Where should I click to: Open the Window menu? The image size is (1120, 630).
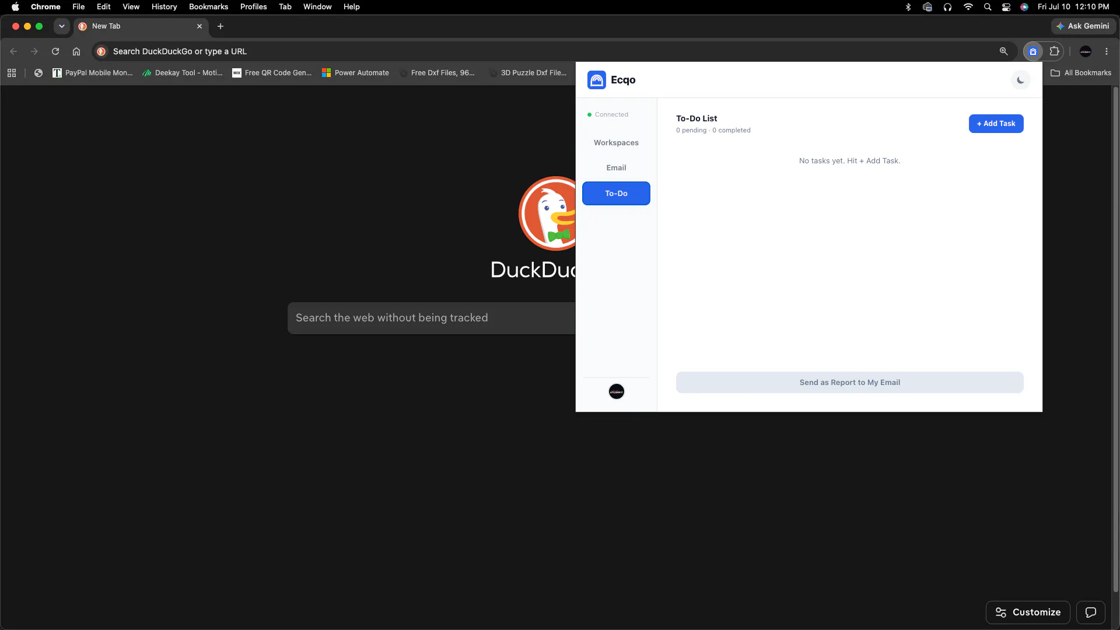click(317, 7)
